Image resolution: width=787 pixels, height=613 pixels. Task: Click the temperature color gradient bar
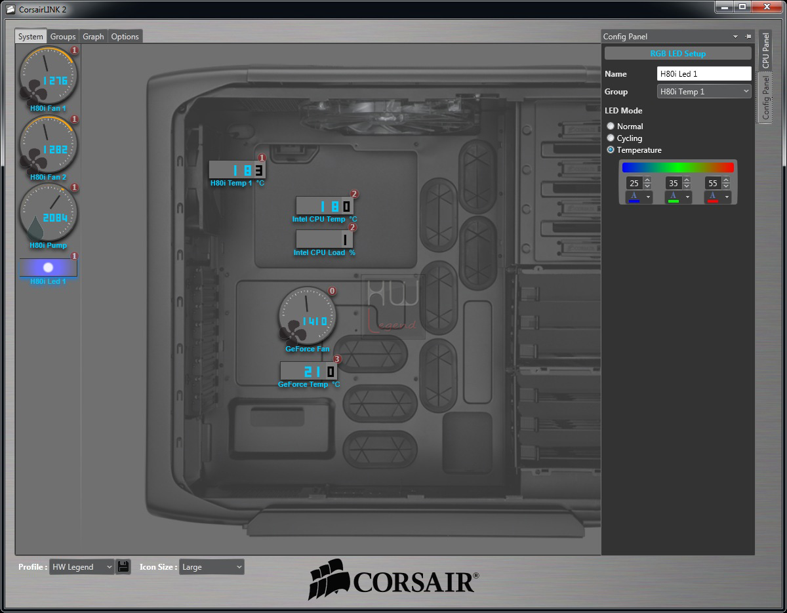tap(677, 168)
